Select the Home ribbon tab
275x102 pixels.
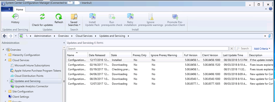[19, 9]
